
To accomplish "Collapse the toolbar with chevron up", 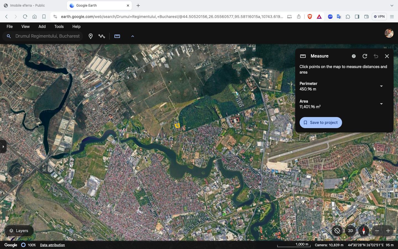I will pyautogui.click(x=132, y=36).
